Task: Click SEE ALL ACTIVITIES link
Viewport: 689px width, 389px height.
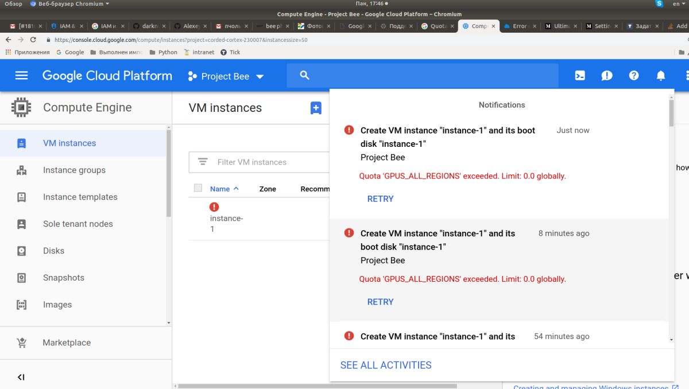Action: point(386,365)
